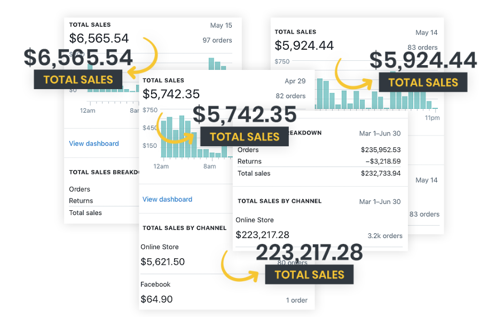The image size is (504, 317).
Task: Click "Orders" row label beside $235,952.53
Action: 248,149
